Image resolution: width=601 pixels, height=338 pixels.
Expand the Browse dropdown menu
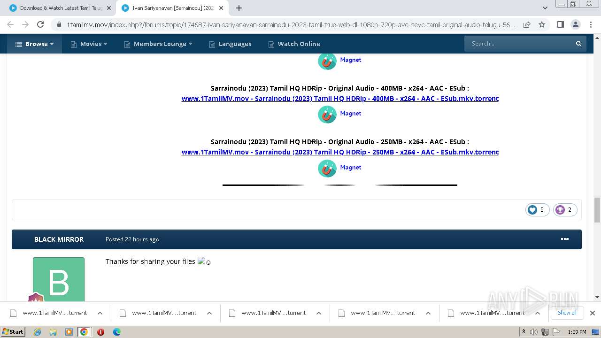pos(34,44)
